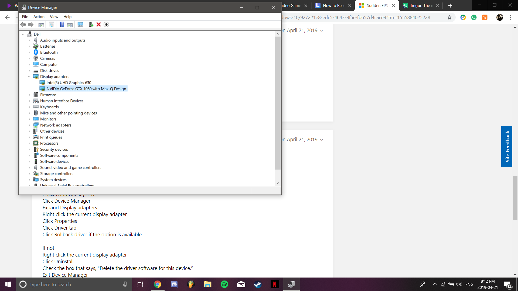The height and width of the screenshot is (291, 518).
Task: Click the Device Manager scrollbar down arrow
Action: pos(278,183)
